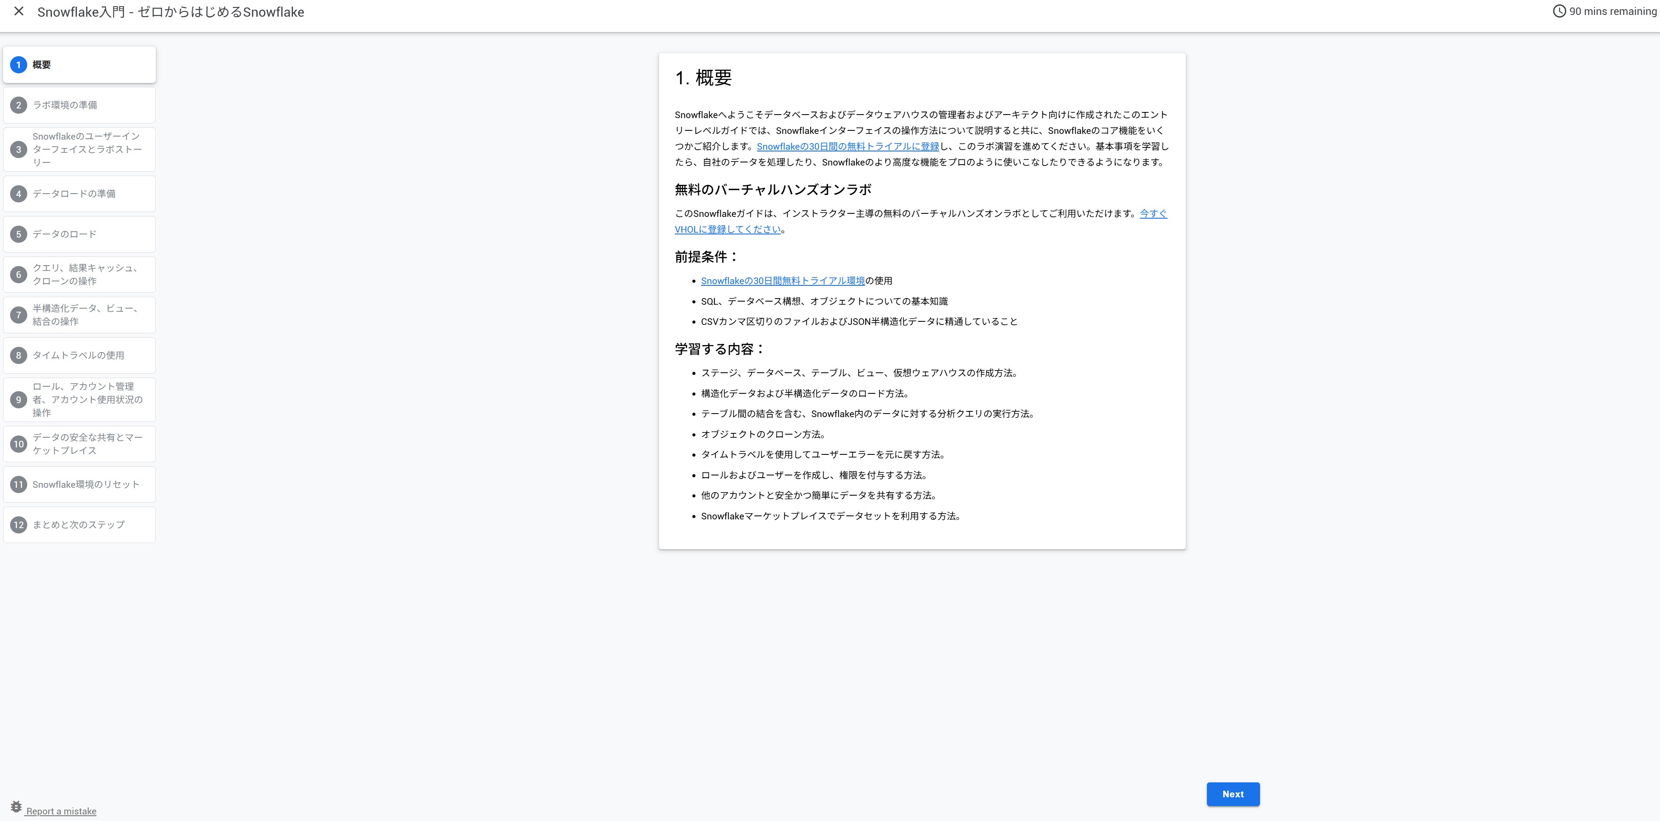The image size is (1660, 821).
Task: Click the Next button
Action: (1233, 794)
